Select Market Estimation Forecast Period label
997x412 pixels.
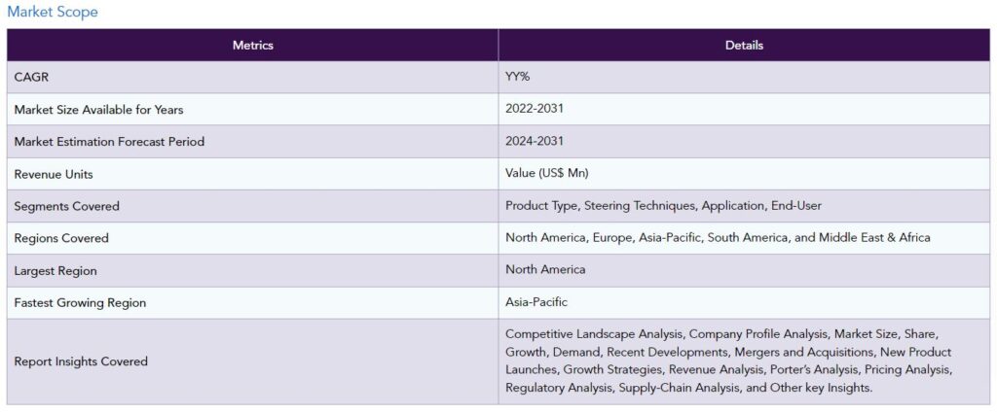(x=109, y=141)
